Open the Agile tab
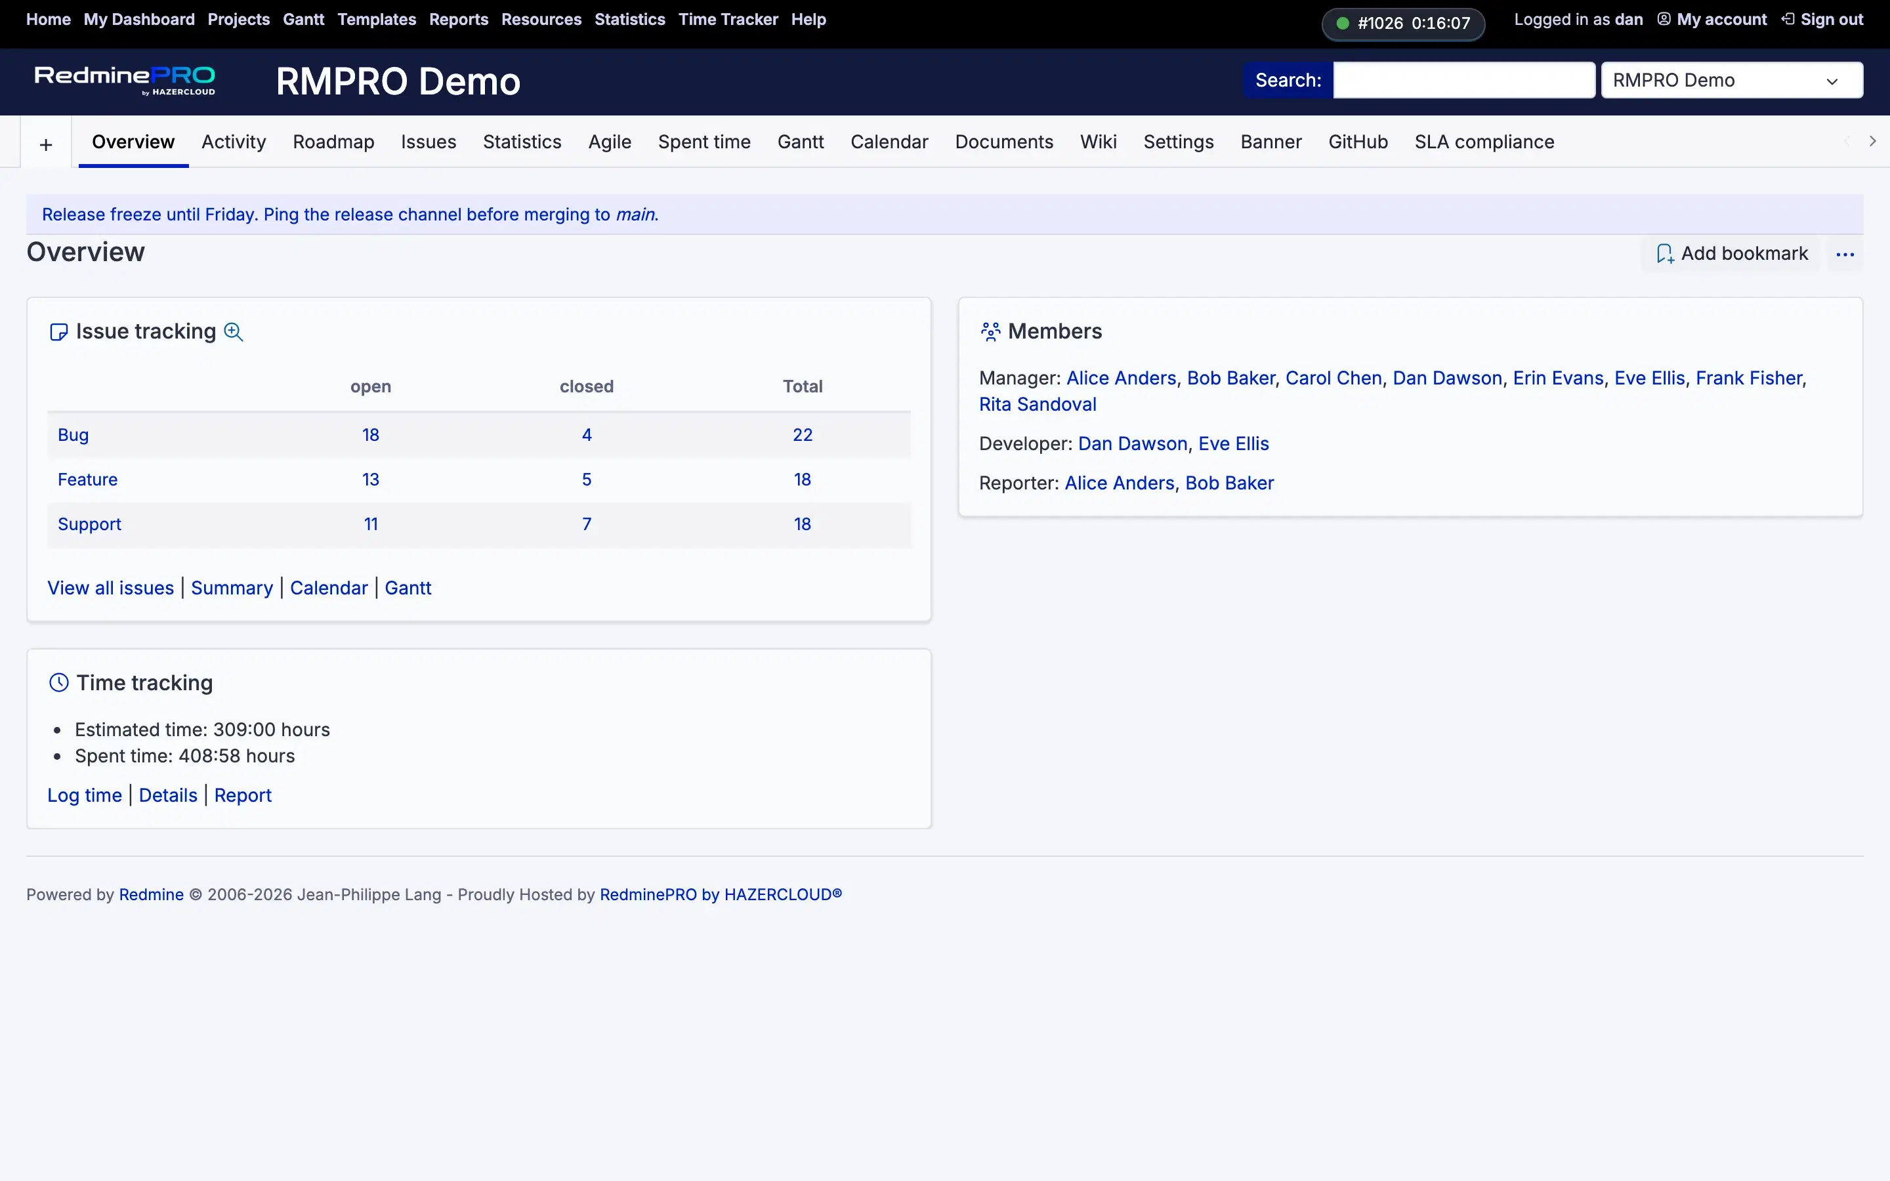The image size is (1890, 1181). [609, 142]
